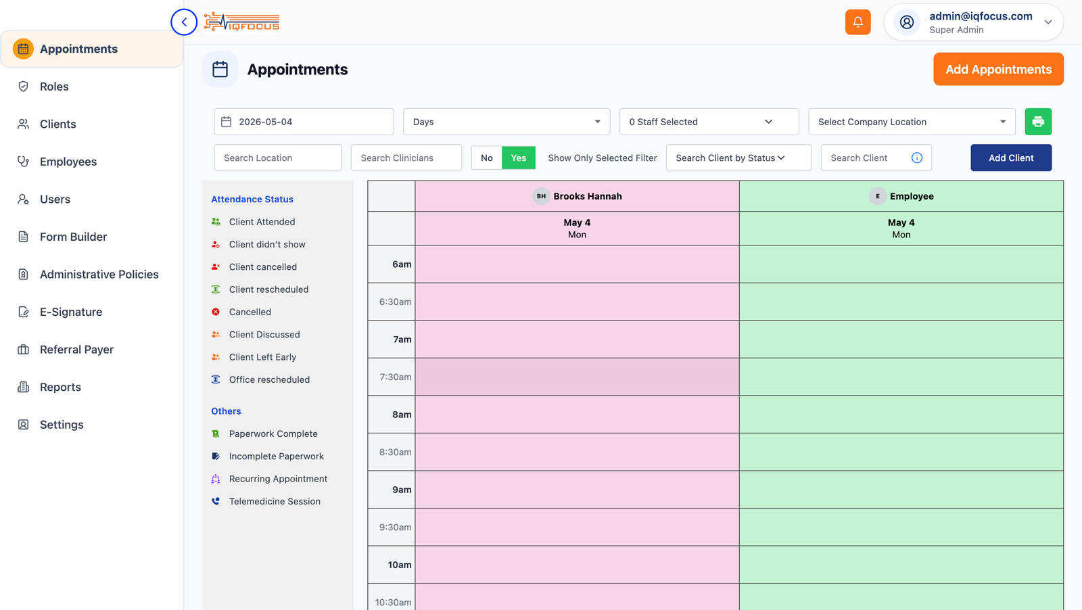This screenshot has width=1082, height=610.
Task: Click the Employees stethoscope icon
Action: [23, 162]
